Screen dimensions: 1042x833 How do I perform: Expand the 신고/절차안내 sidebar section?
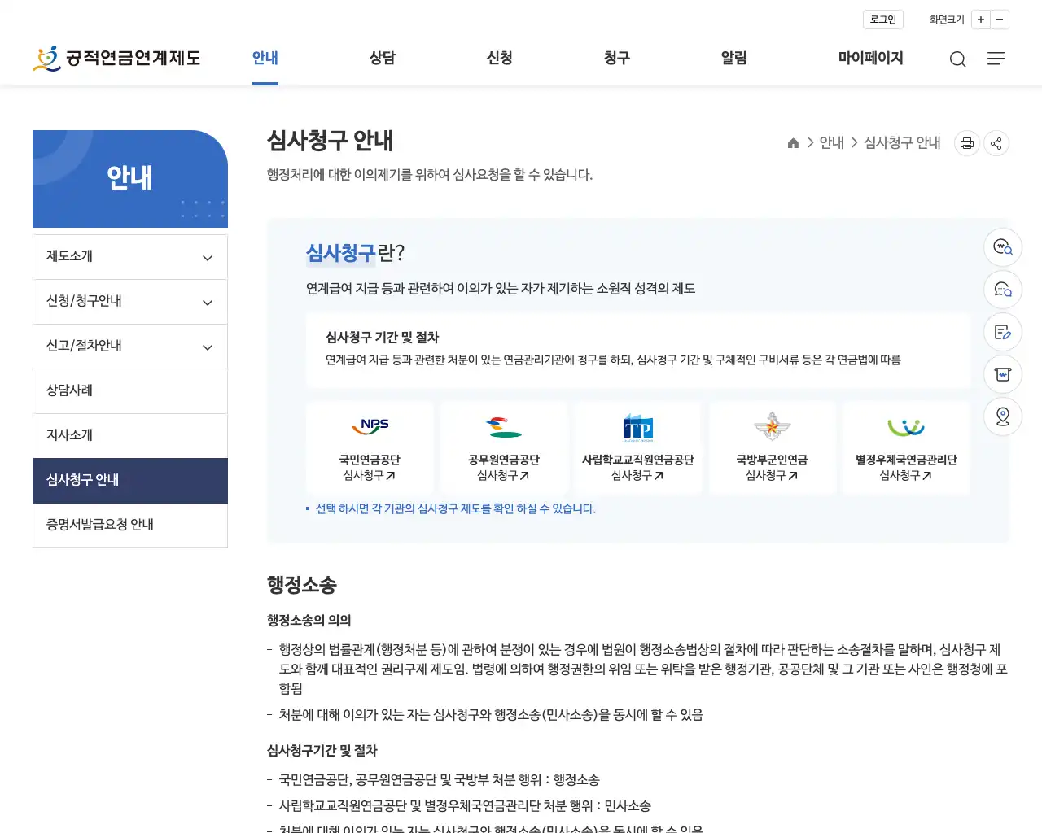[x=130, y=346]
